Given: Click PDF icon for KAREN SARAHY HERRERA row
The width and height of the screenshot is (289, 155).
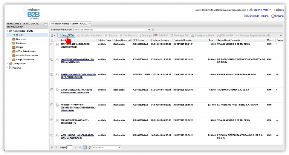Looking at the screenshot, I should pyautogui.click(x=57, y=74).
